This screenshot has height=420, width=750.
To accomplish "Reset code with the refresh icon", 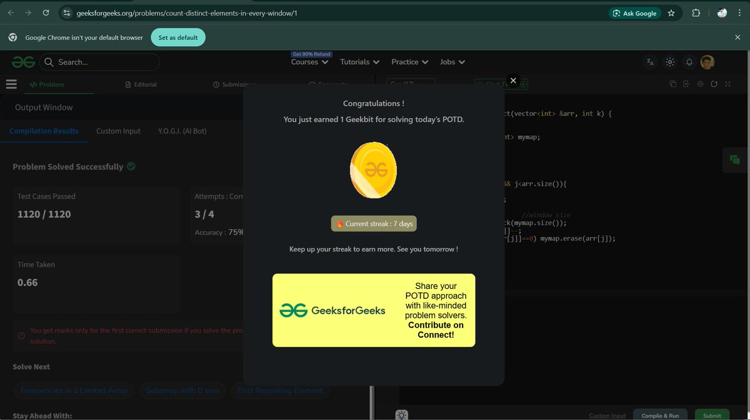I will coord(714,84).
